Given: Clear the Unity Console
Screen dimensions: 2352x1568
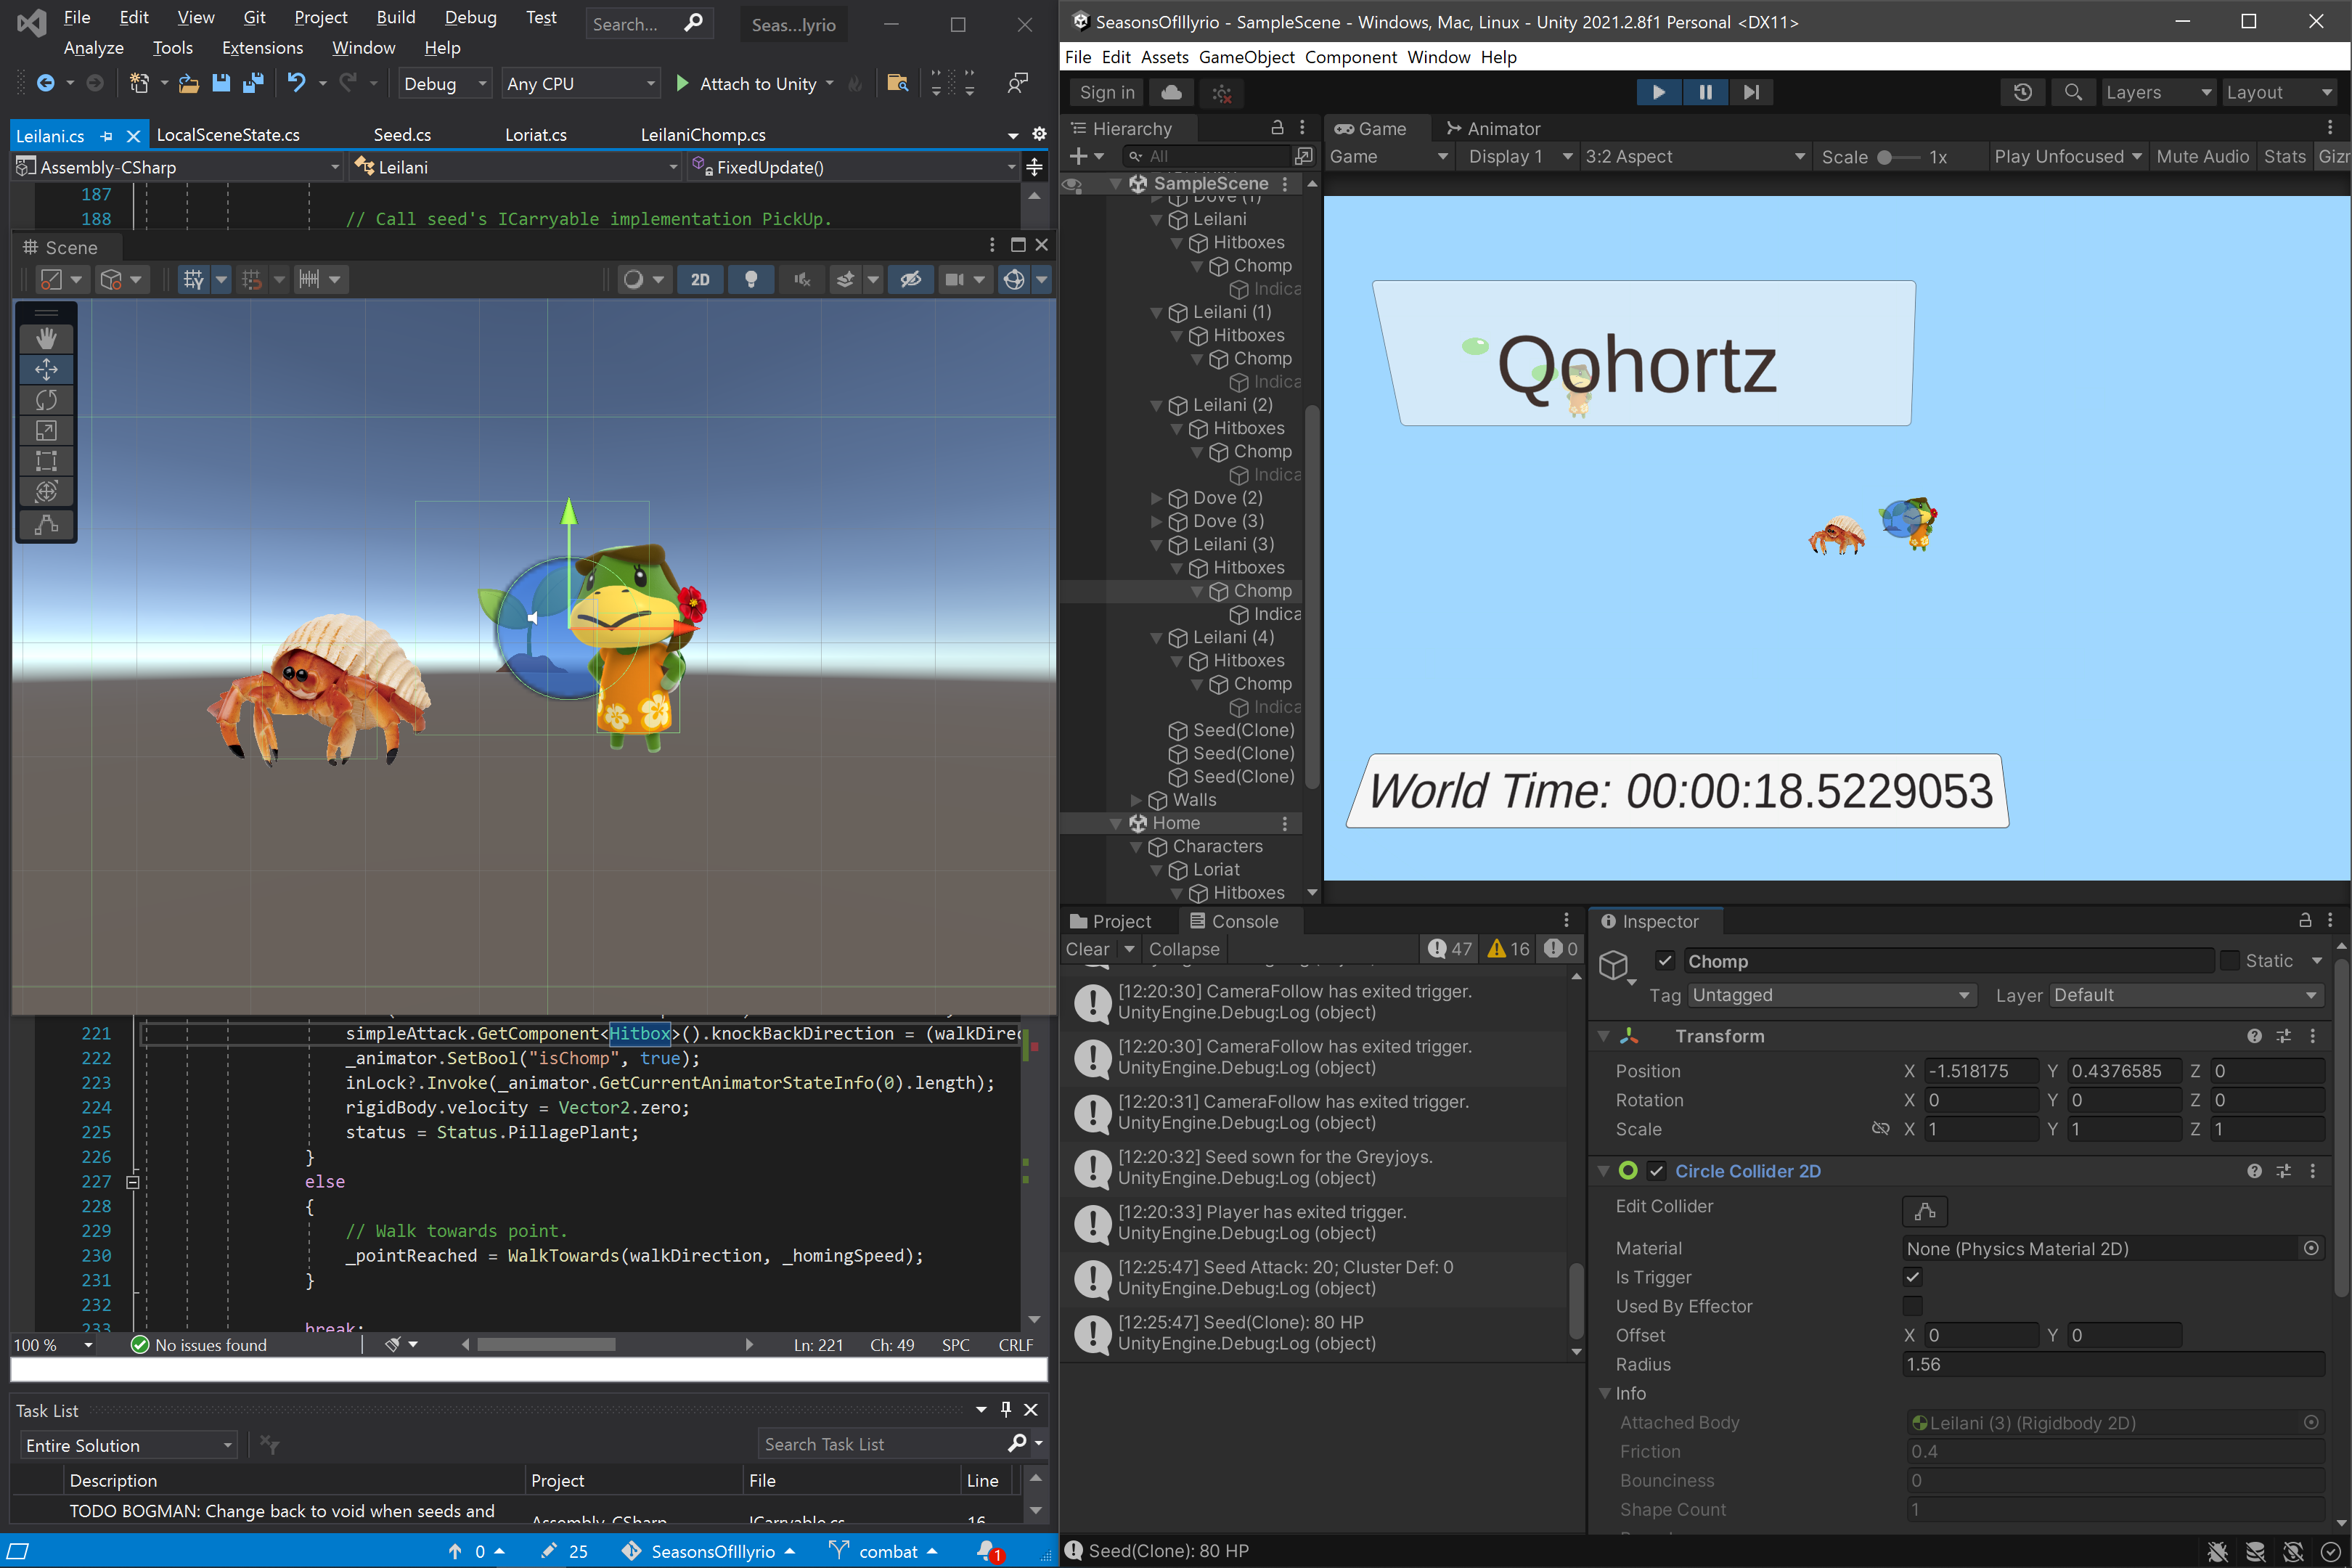Looking at the screenshot, I should (x=1087, y=949).
